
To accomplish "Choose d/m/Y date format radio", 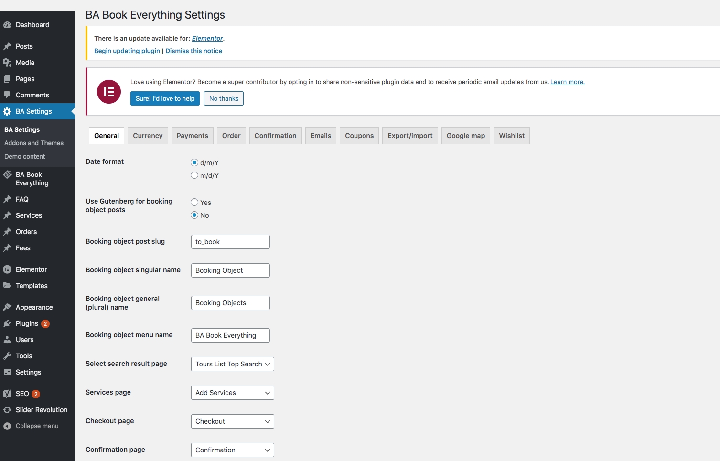I will 194,162.
